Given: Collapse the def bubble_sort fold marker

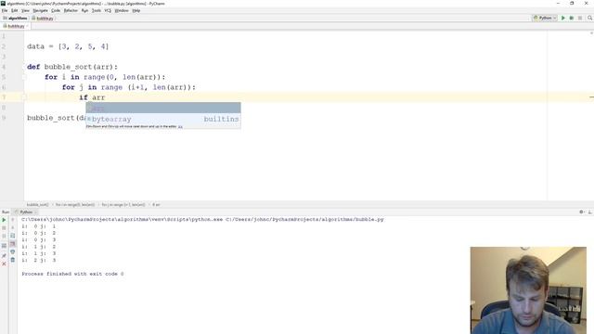Looking at the screenshot, I should click(x=24, y=67).
